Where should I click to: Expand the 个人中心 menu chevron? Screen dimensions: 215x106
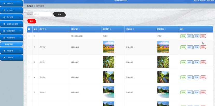coord(20,10)
